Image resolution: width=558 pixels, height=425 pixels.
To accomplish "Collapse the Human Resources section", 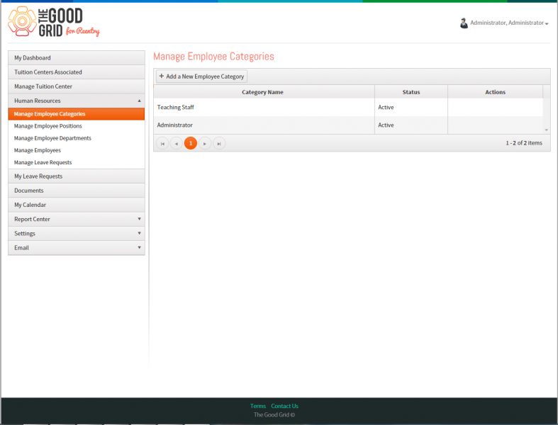I will point(76,101).
